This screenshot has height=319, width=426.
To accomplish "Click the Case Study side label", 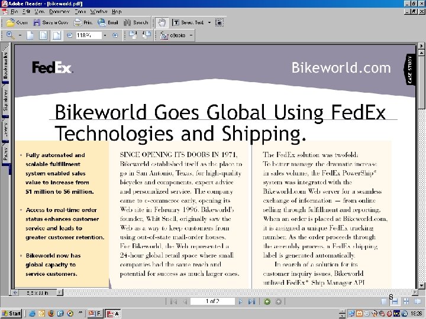I will 410,70.
